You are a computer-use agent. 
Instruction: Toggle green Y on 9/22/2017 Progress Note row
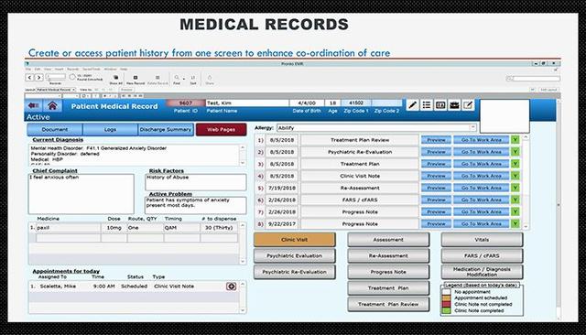pos(515,223)
